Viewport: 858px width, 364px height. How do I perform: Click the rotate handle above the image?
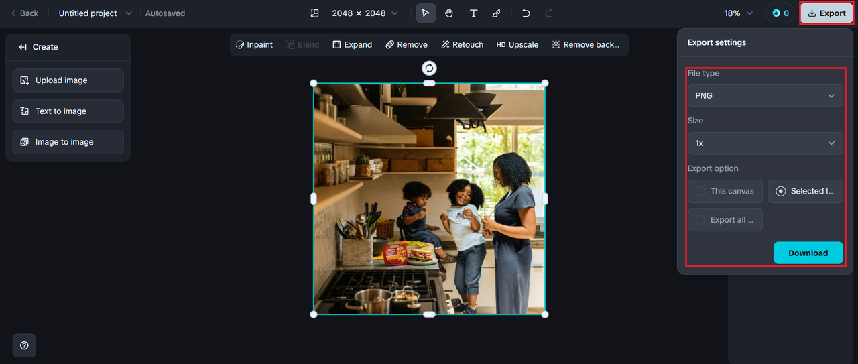point(429,68)
